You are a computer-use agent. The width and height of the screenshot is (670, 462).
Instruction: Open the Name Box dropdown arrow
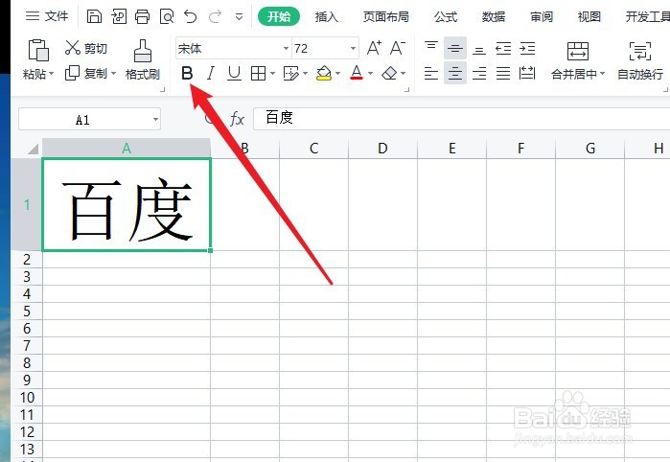(x=156, y=119)
